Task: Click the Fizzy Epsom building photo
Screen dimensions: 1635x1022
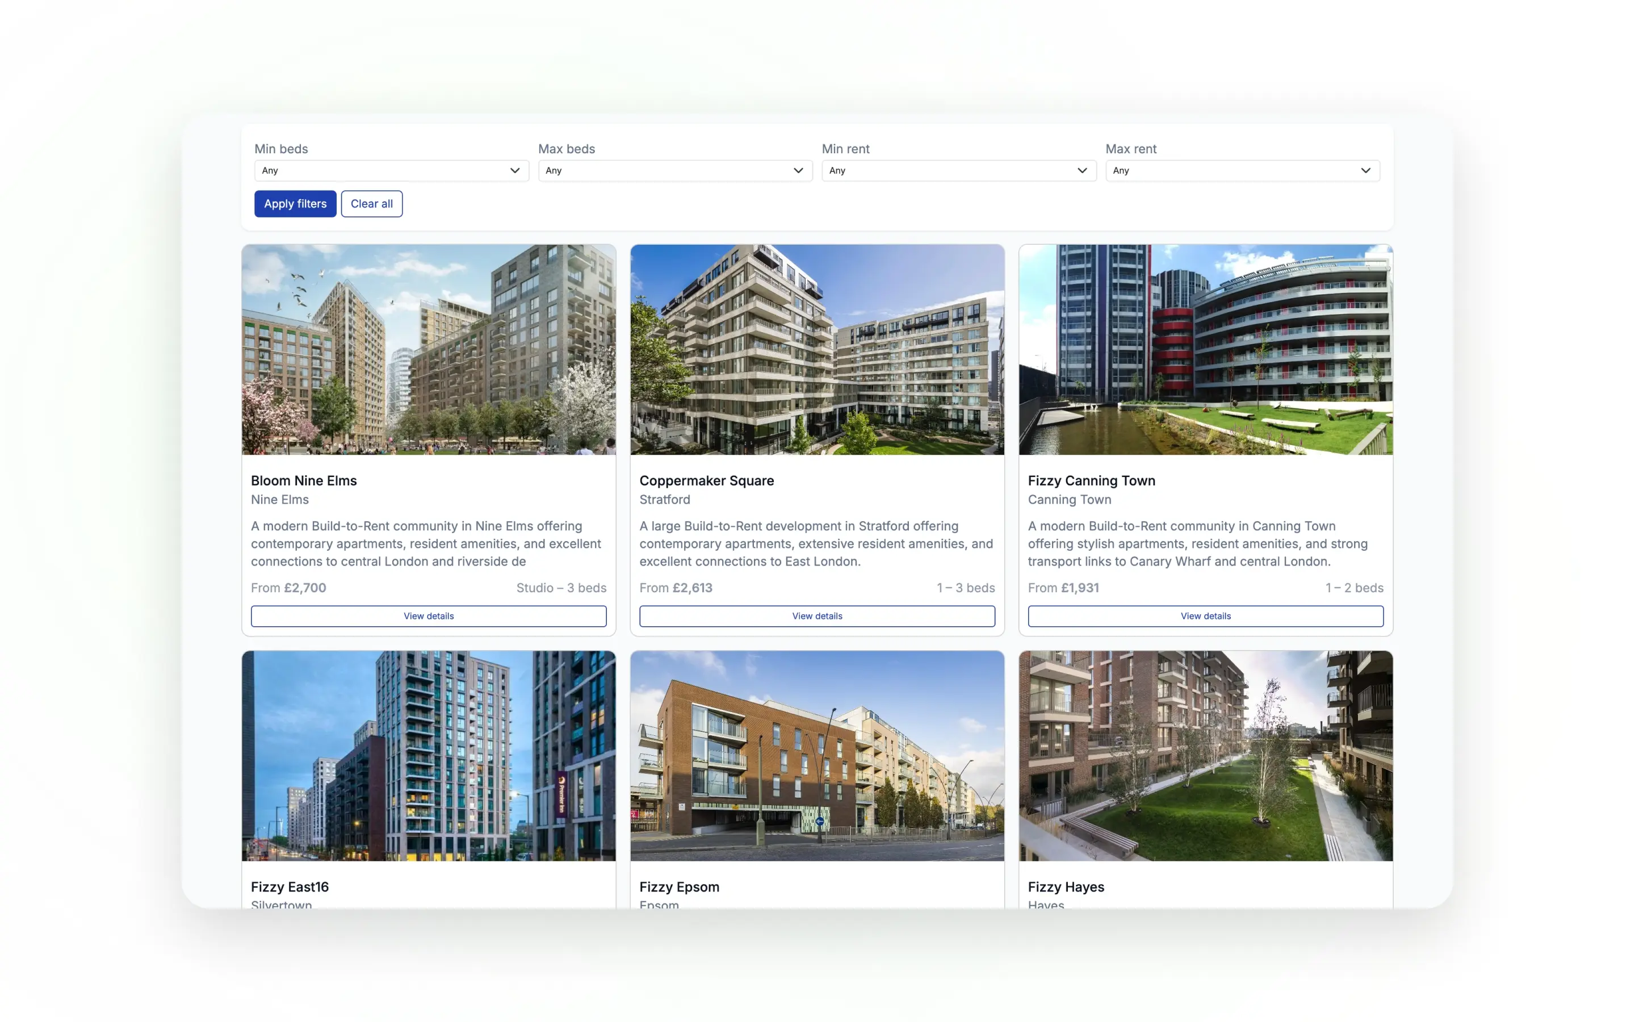Action: coord(817,756)
